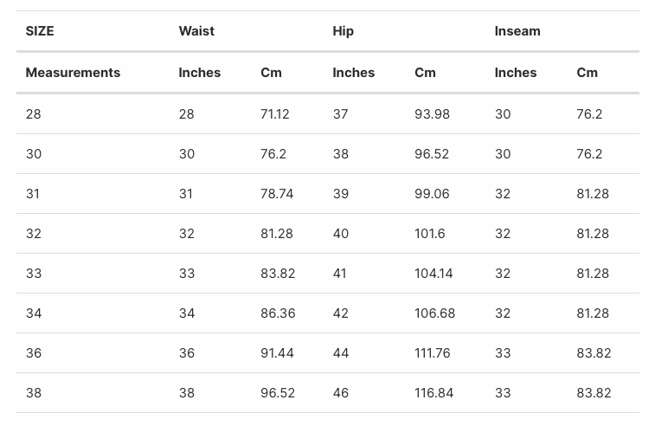Select the Inseam column header

[x=517, y=31]
